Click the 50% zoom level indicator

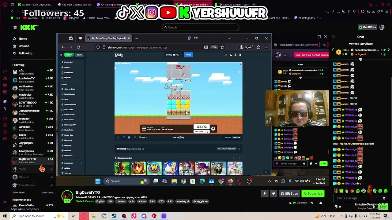pyautogui.click(x=214, y=47)
